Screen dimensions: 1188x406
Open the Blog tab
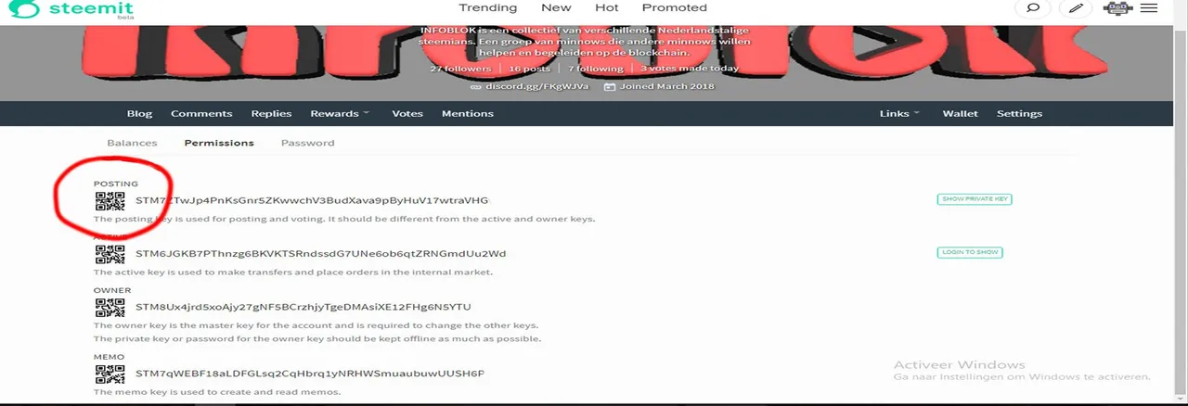[139, 113]
